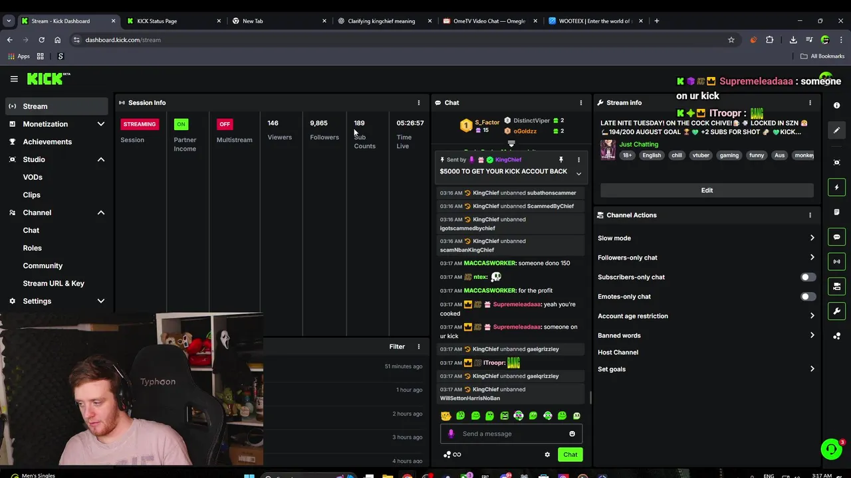Open Account age restriction options

point(812,316)
